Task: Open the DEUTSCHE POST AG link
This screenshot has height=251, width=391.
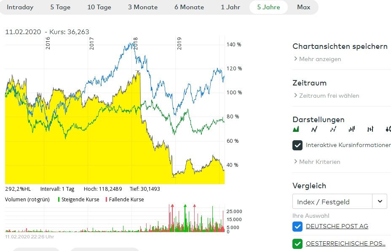Action: [337, 226]
